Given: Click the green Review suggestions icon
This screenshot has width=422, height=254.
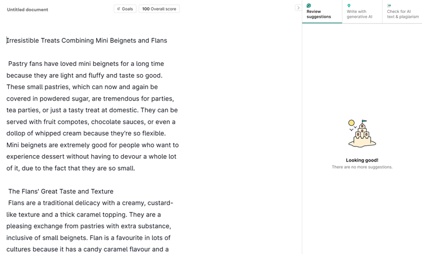Looking at the screenshot, I should (309, 6).
